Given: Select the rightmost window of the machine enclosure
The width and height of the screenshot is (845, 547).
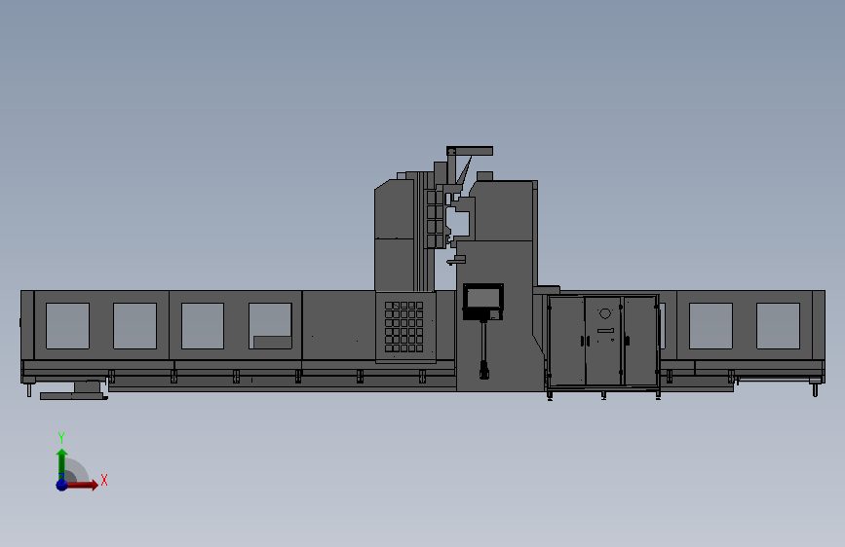Looking at the screenshot, I should click(778, 326).
